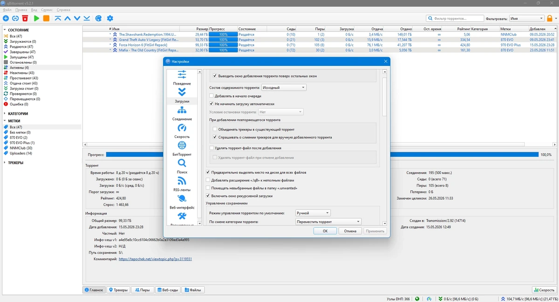Open По смене категории торрента dropdown

point(328,222)
